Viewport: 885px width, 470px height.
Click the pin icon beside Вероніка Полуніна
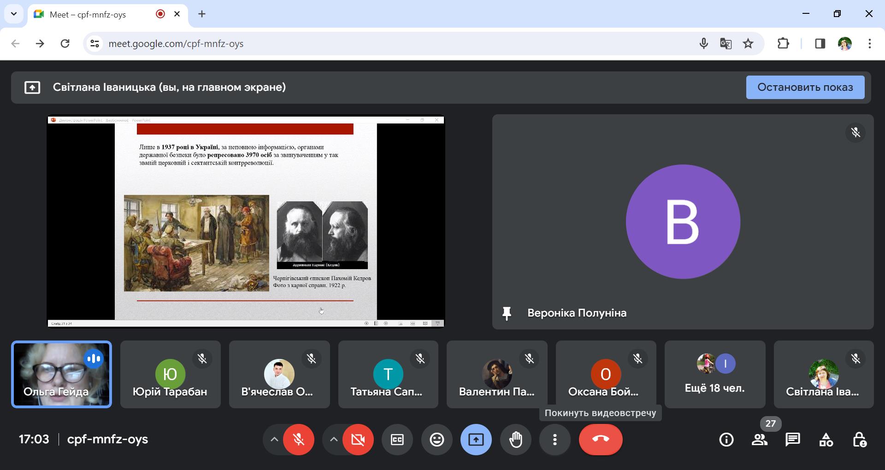click(507, 313)
